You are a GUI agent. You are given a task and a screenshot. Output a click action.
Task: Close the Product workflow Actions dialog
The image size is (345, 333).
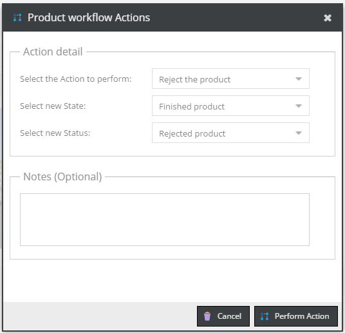coord(328,18)
